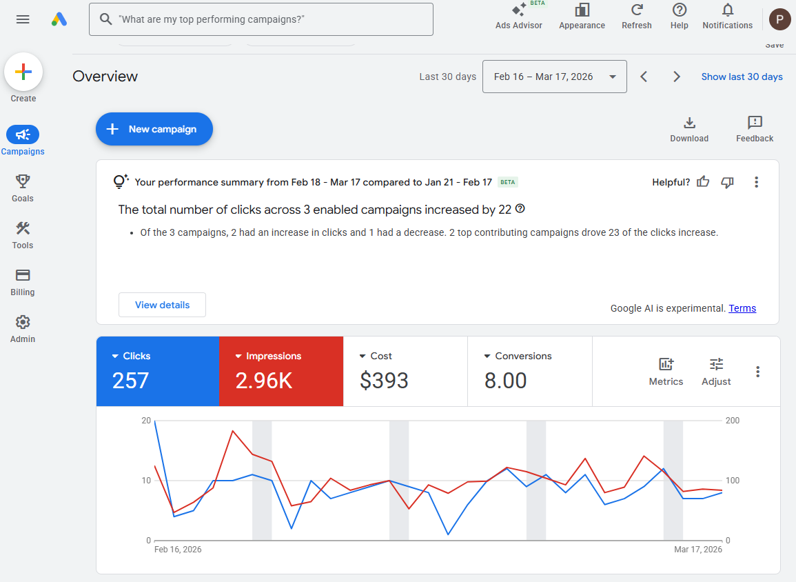Screen dimensions: 796x582
Task: Give thumbs down to the AI summary
Action: 727,181
